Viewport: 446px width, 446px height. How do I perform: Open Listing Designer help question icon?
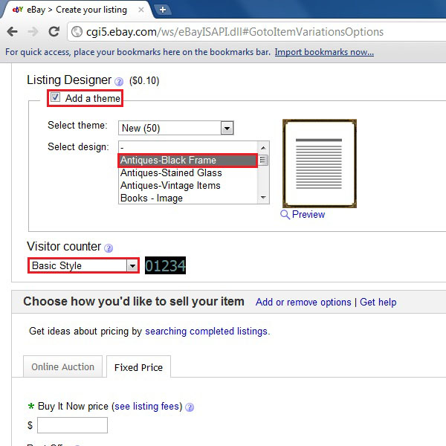point(119,82)
